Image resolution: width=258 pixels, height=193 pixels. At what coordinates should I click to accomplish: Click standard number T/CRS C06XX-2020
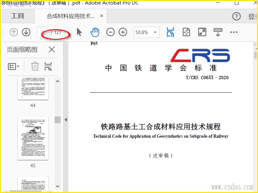point(207,78)
